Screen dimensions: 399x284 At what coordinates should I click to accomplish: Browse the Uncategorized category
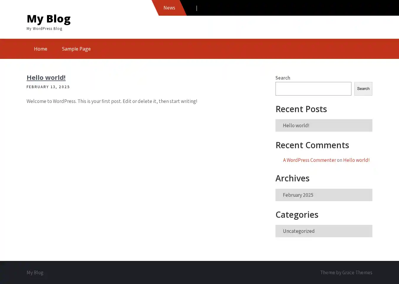pyautogui.click(x=299, y=231)
